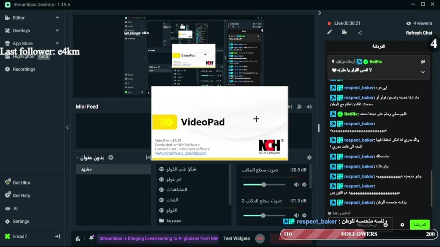Screen dimensions: 440x247
Task: Click the logout arrow next to iimad7
Action: (x=57, y=236)
